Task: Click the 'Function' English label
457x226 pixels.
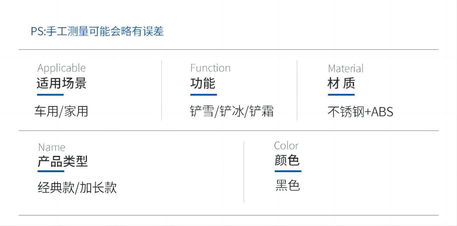Action: 210,68
